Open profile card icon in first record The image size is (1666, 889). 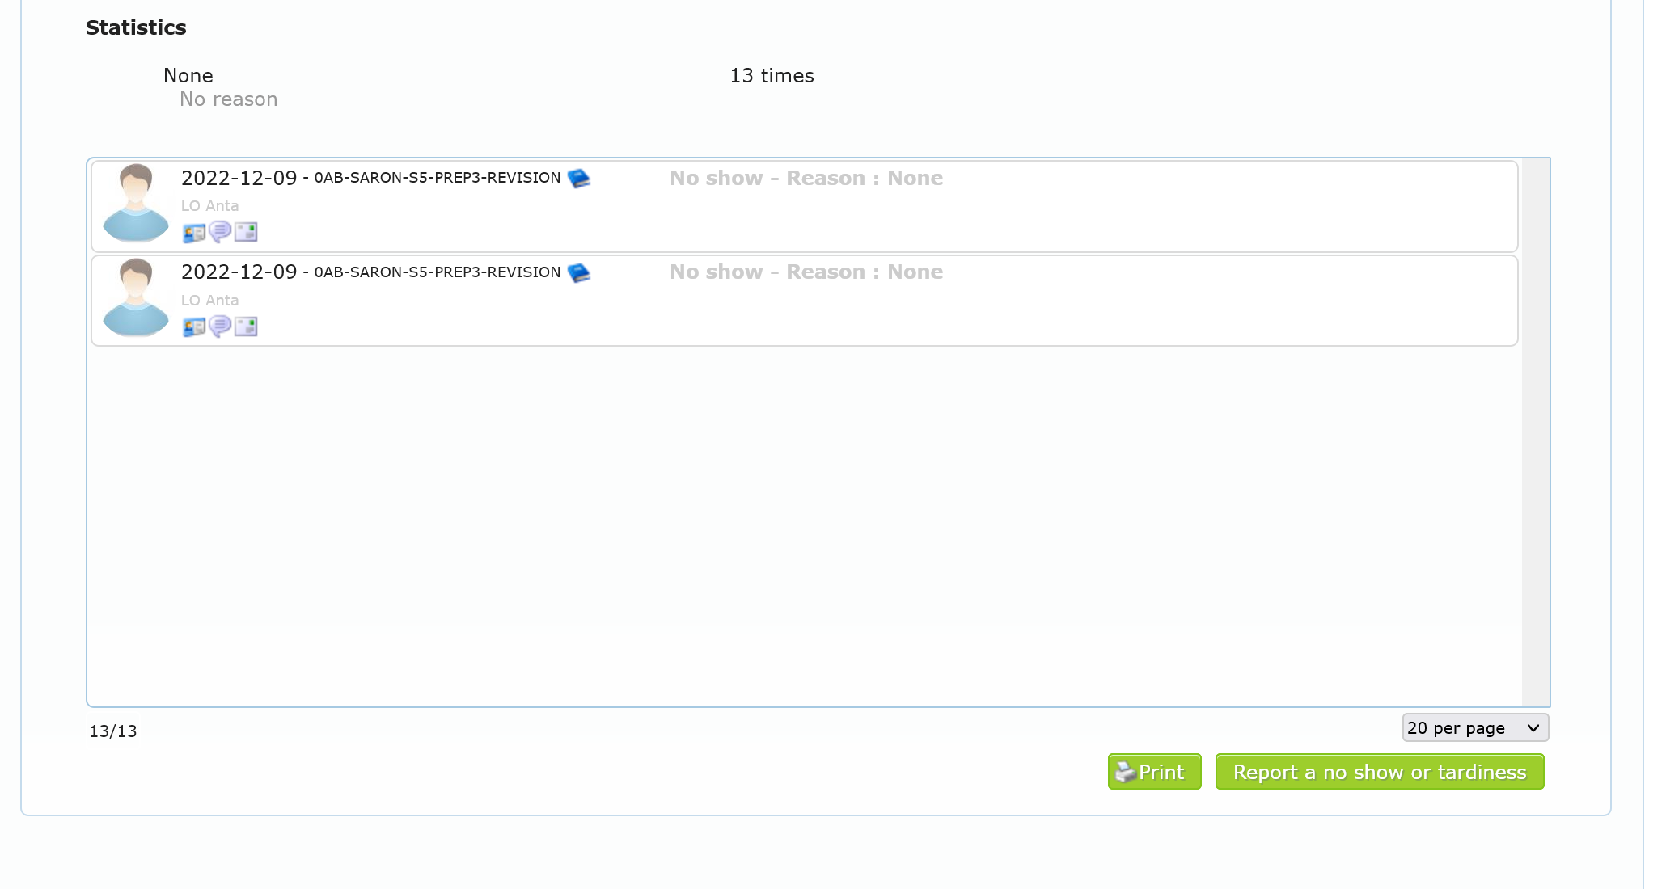click(194, 234)
